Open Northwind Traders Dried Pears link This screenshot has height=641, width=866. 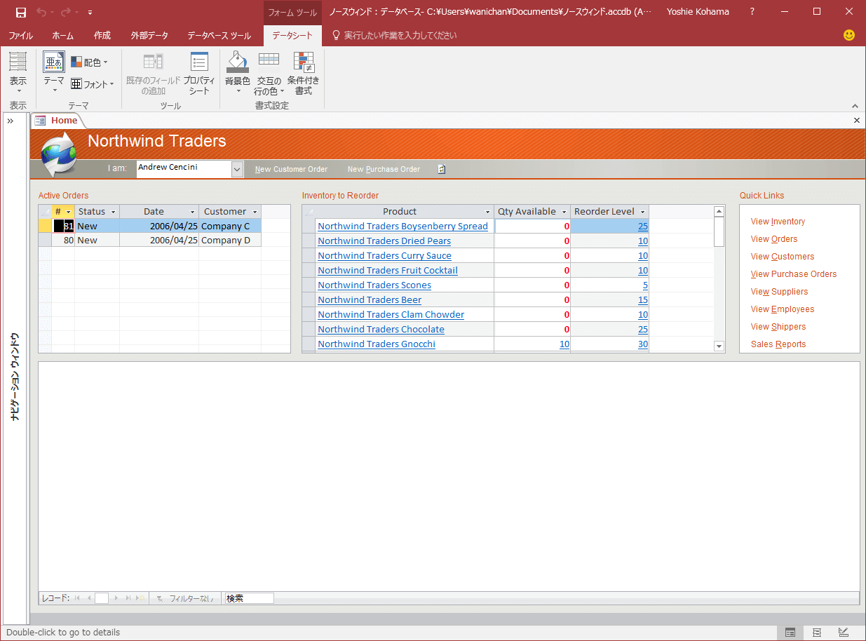point(384,241)
